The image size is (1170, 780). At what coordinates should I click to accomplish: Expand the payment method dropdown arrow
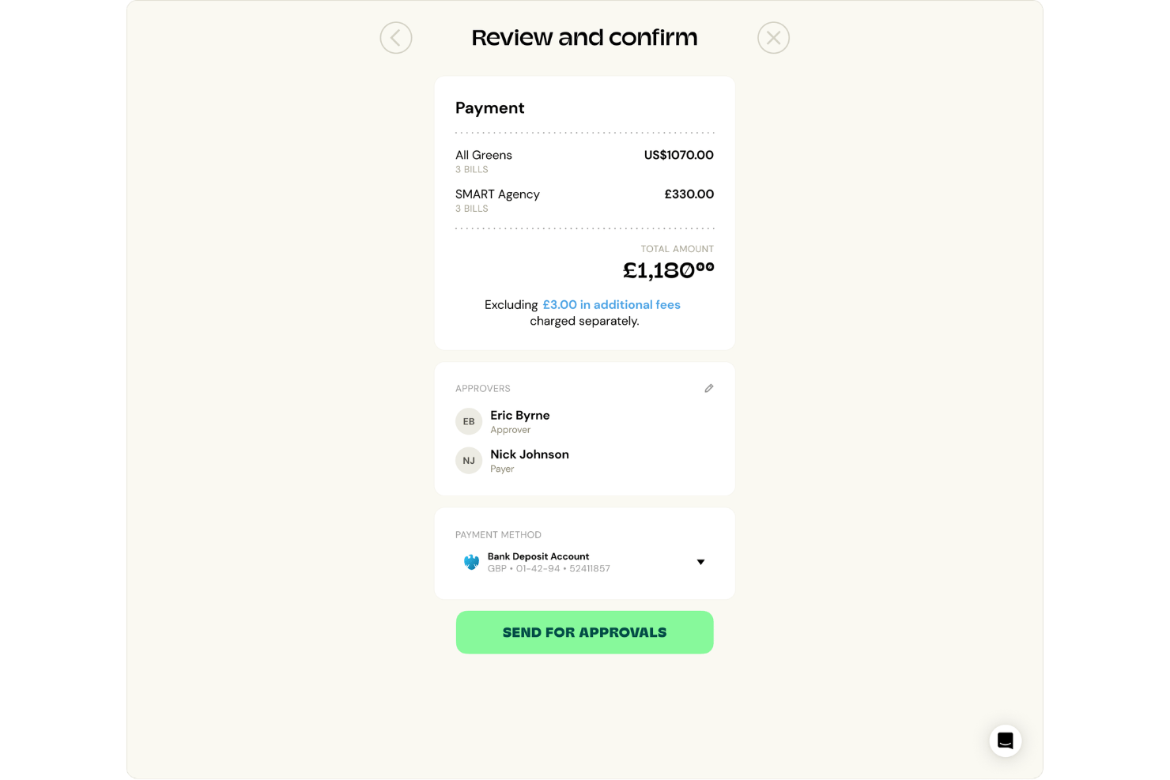coord(700,562)
